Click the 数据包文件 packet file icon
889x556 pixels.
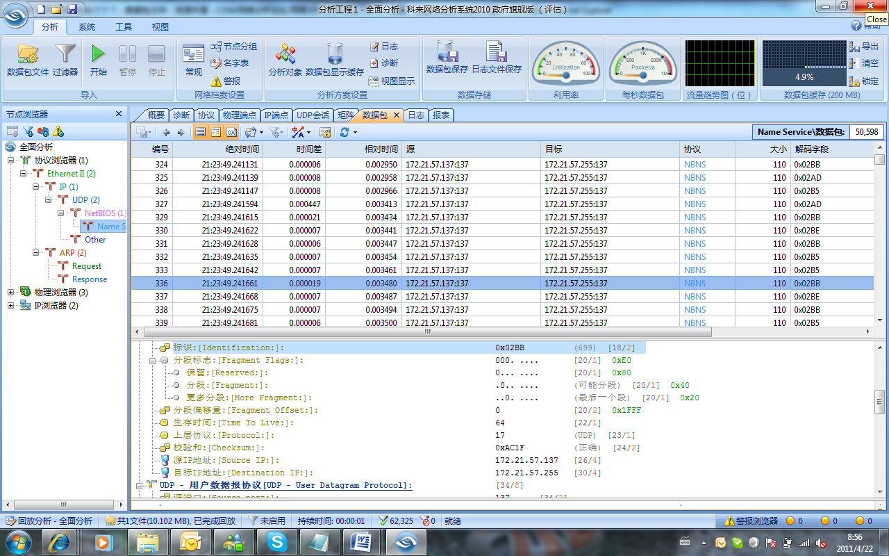coord(28,56)
